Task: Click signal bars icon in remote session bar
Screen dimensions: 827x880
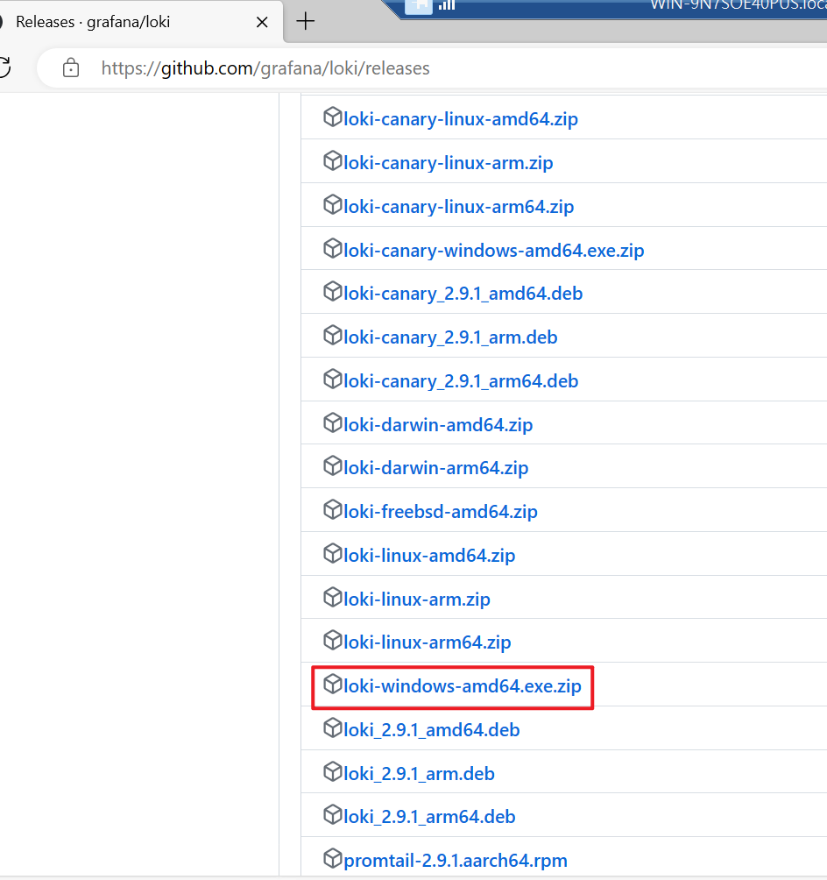Action: 447,5
